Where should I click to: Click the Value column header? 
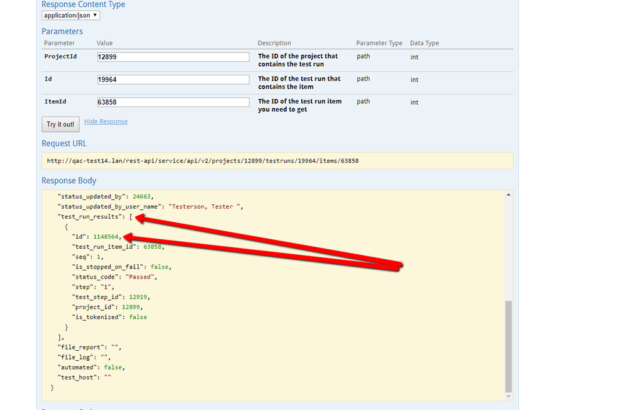105,43
